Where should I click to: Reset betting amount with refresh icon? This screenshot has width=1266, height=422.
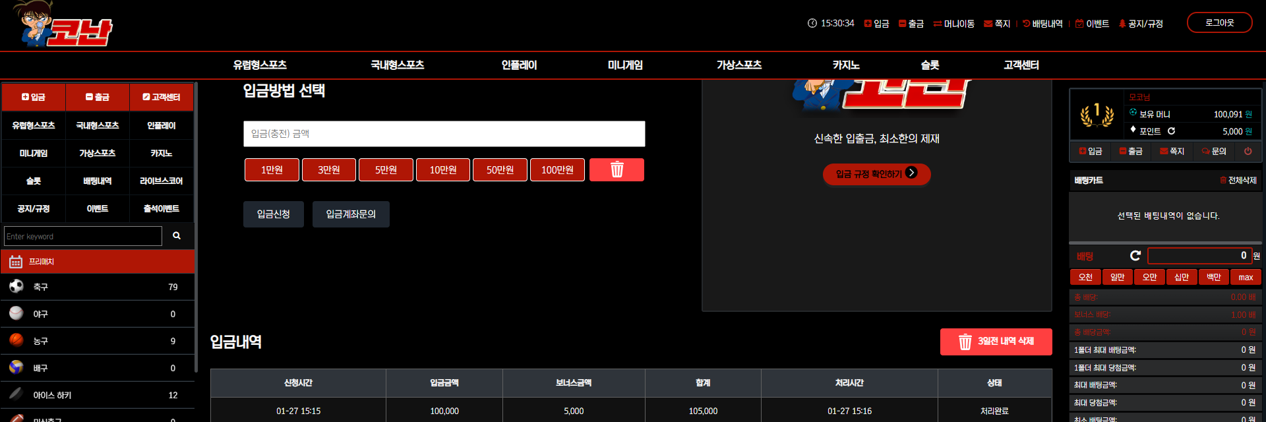point(1135,256)
